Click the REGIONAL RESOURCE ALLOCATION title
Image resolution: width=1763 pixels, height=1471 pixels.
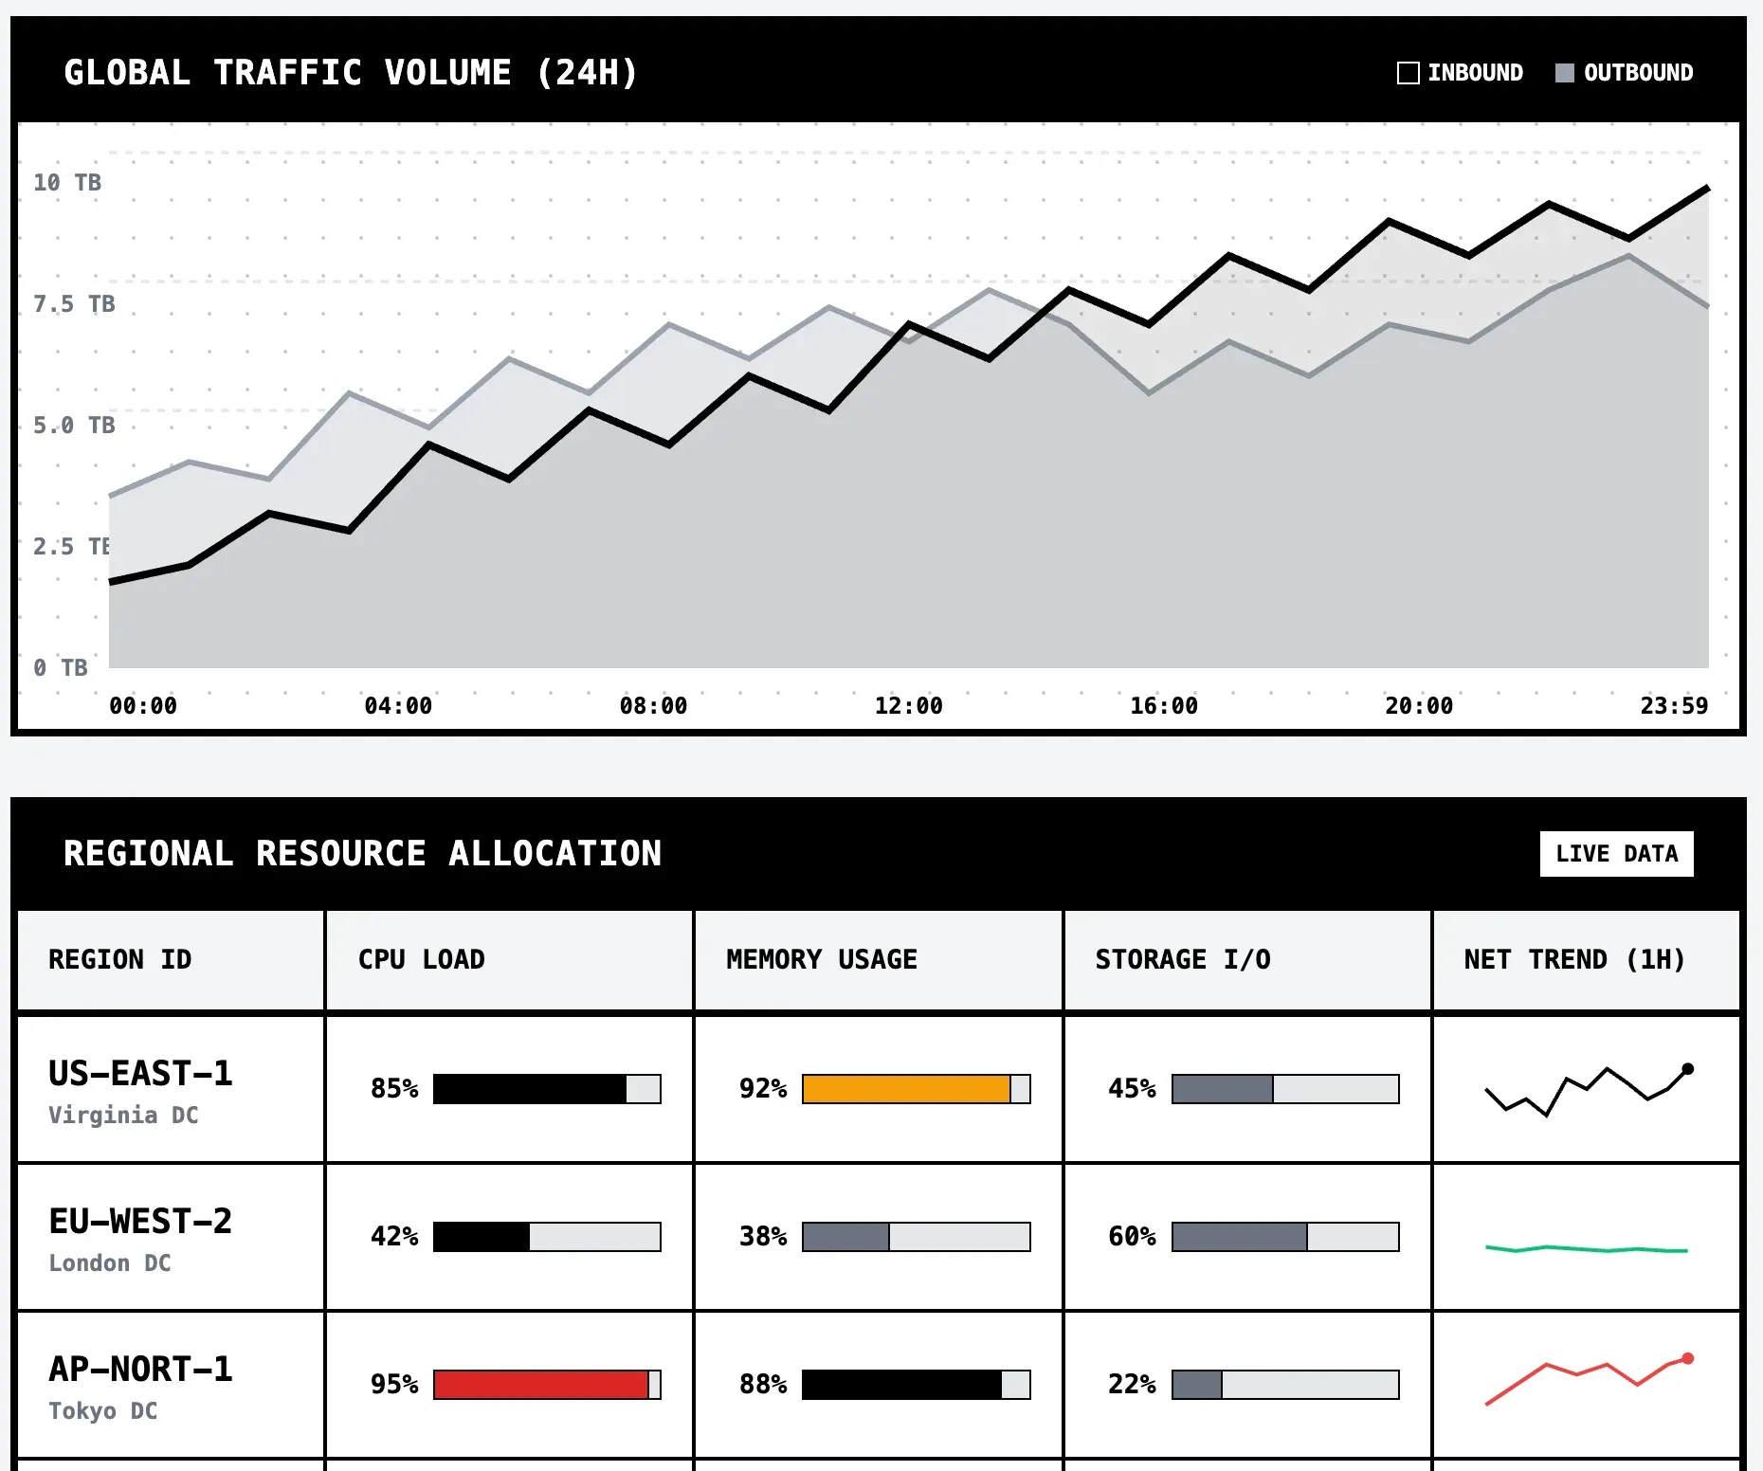(362, 854)
